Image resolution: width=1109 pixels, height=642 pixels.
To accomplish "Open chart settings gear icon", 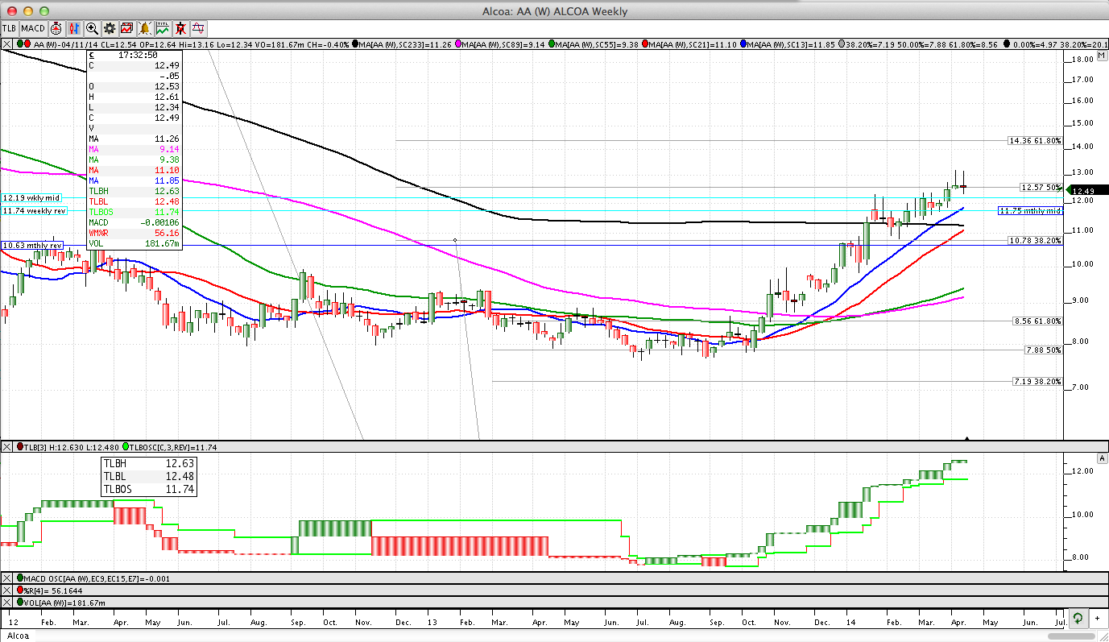I will point(110,28).
